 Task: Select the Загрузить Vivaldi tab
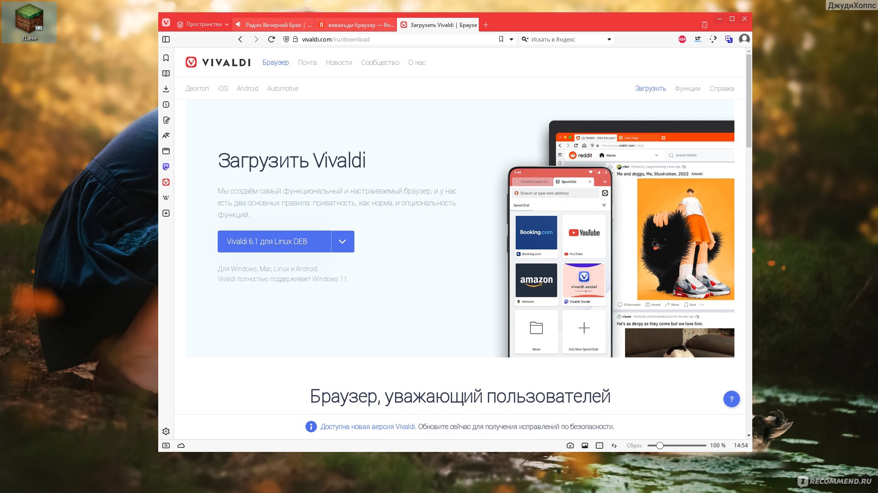tap(438, 25)
